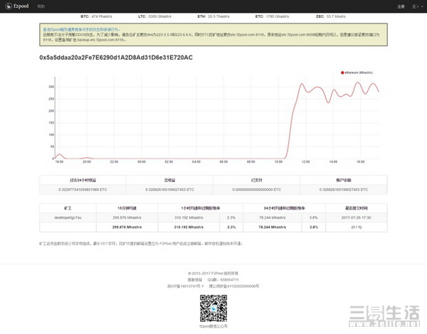
Task: Click the ETC 1785 Ghash/s stat
Action: click(x=272, y=16)
